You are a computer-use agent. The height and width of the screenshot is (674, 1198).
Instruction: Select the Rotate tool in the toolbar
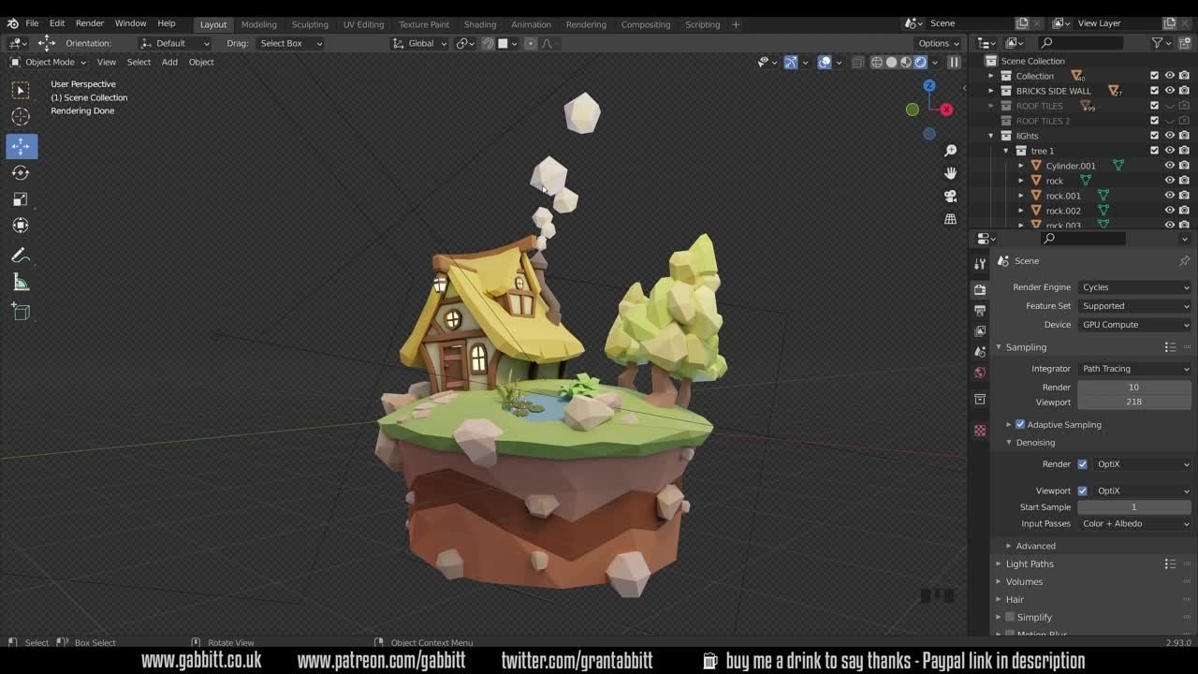21,172
